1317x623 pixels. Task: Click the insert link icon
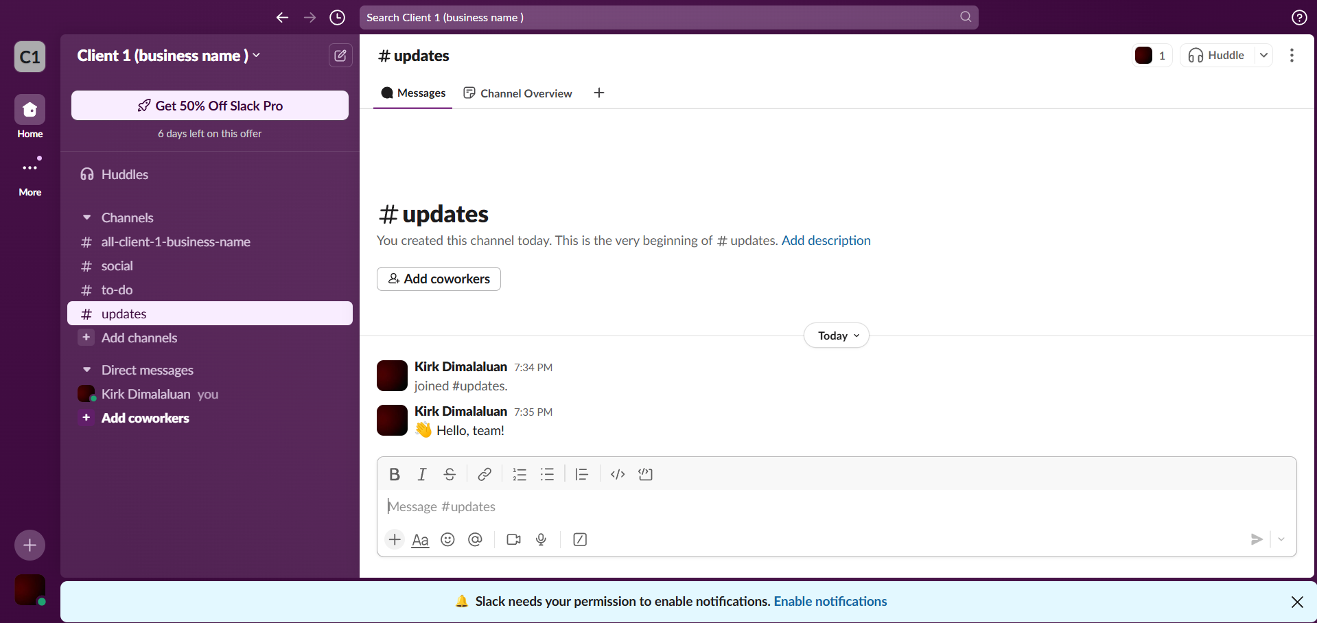click(x=485, y=474)
